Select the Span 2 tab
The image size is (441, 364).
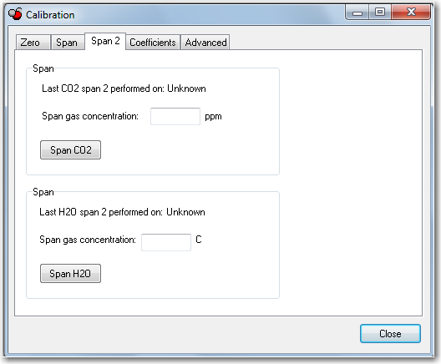105,41
